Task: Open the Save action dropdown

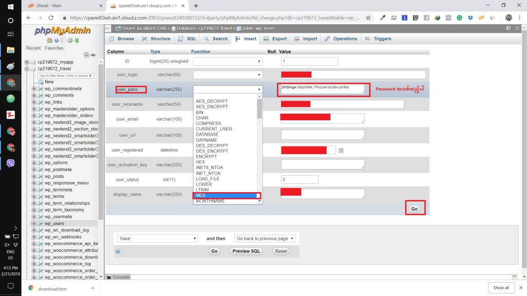Action: click(157, 238)
